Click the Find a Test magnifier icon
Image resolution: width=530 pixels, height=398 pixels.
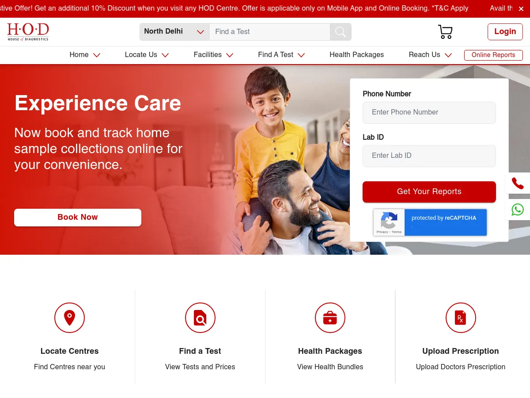click(200, 318)
